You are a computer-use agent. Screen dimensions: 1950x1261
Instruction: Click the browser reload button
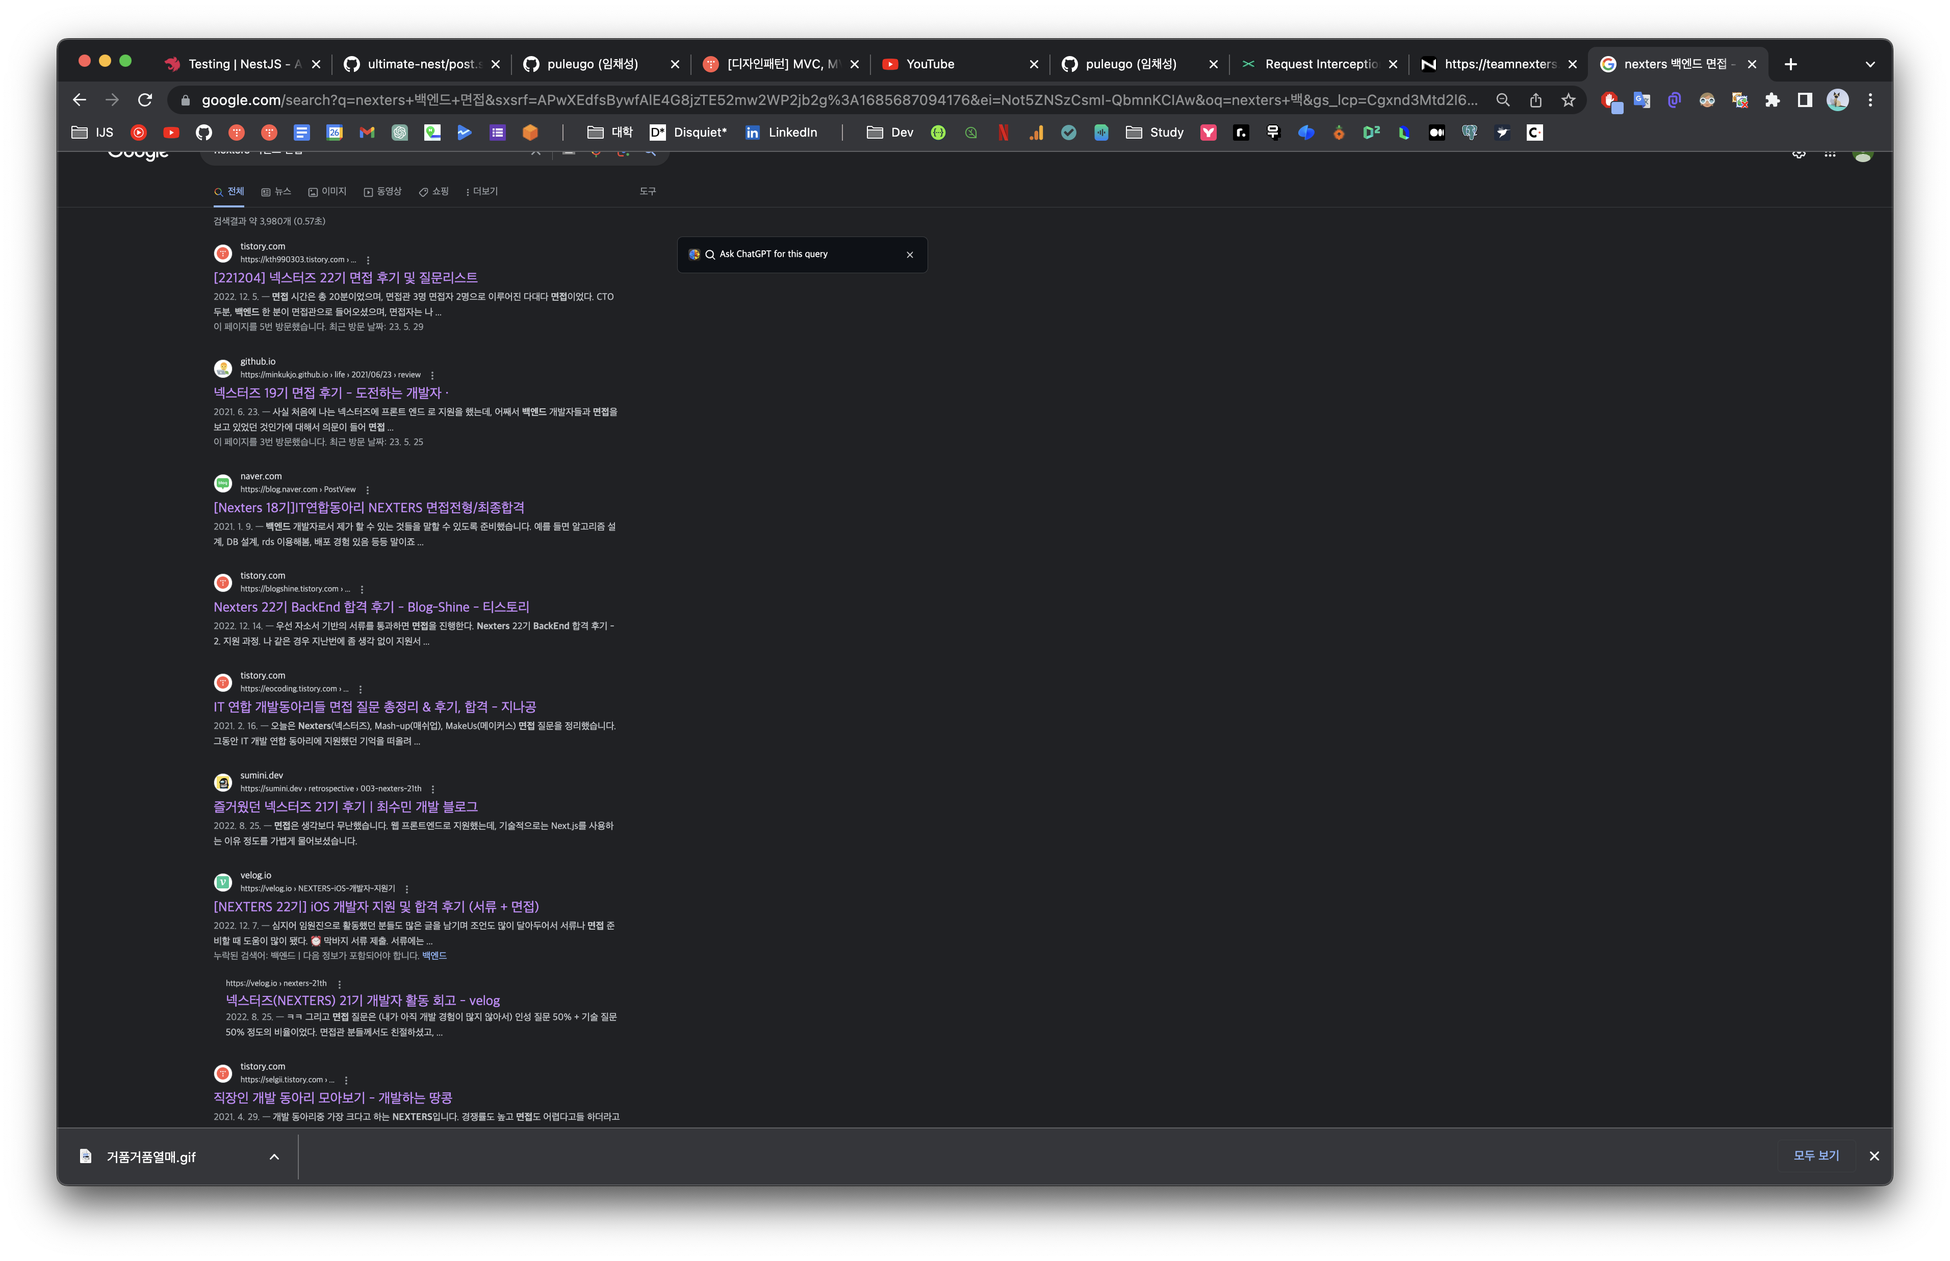145,100
